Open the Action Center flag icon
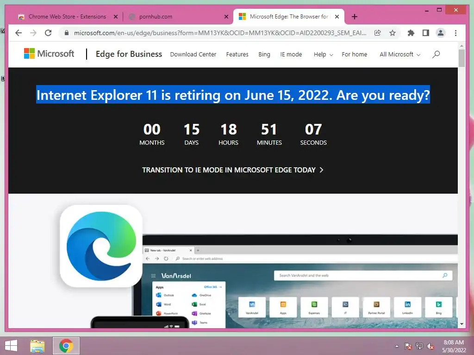This screenshot has width=474, height=355. [x=408, y=346]
